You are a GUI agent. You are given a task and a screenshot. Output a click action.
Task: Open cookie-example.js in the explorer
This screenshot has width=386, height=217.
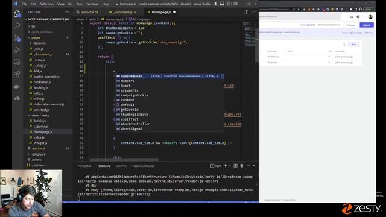point(48,77)
